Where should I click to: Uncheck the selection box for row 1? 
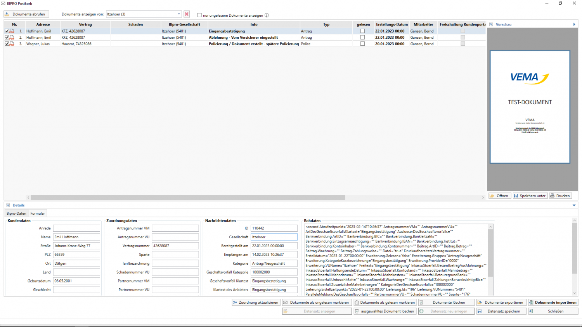[x=7, y=31]
